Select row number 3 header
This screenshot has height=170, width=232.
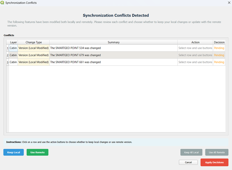pos(7,62)
